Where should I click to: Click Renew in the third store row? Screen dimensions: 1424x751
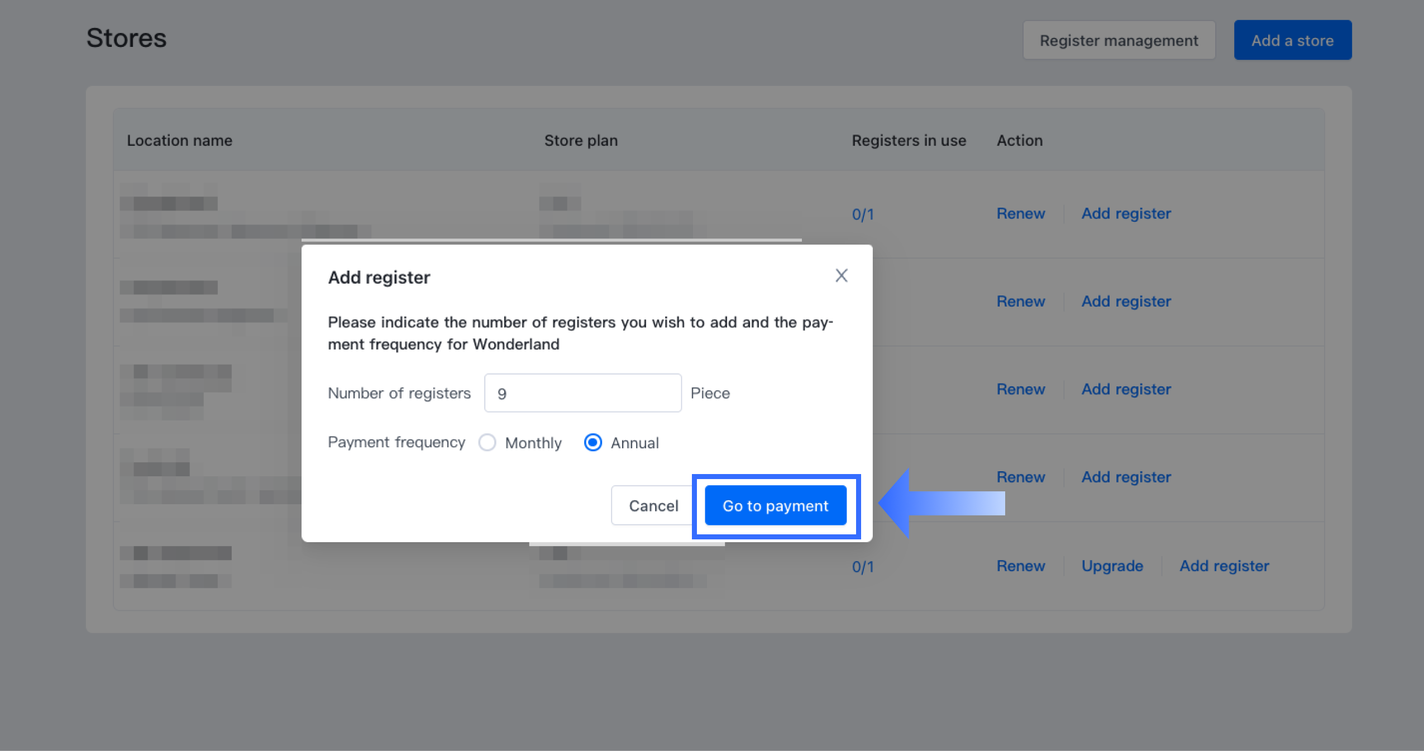coord(1020,389)
